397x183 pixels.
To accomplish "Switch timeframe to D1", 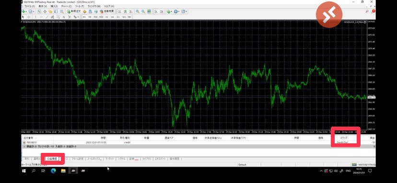I will [118, 17].
